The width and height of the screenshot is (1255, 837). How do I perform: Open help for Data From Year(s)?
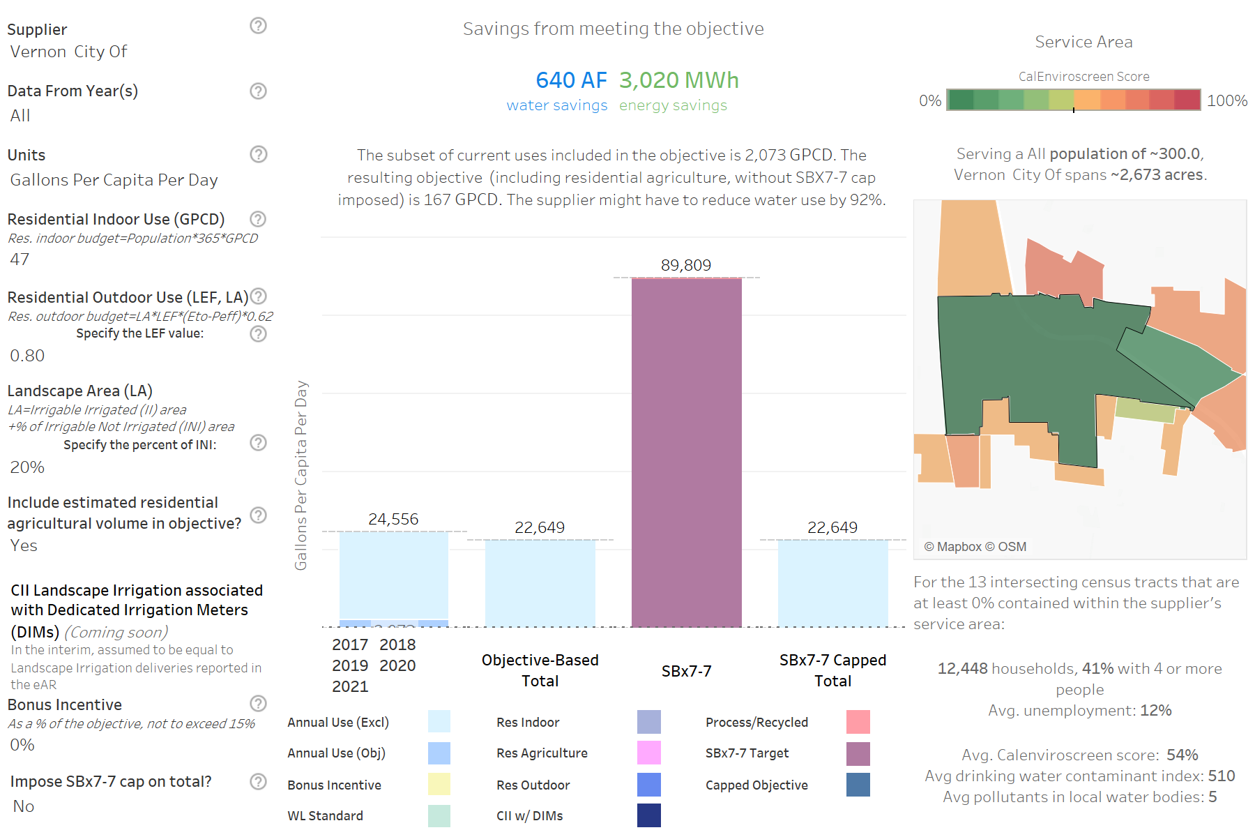[258, 91]
